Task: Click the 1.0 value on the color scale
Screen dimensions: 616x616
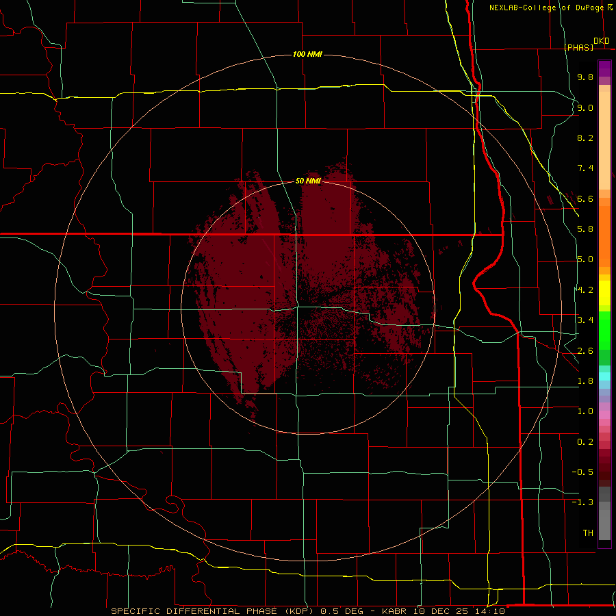Action: (x=585, y=411)
